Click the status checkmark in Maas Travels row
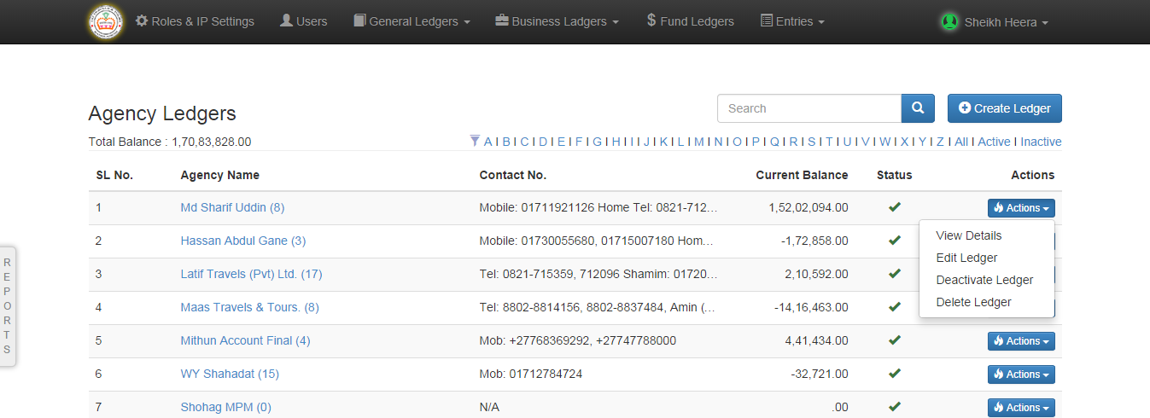The height and width of the screenshot is (418, 1150). point(894,307)
